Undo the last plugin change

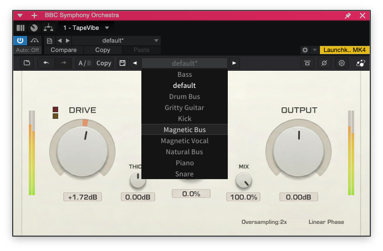pyautogui.click(x=46, y=63)
